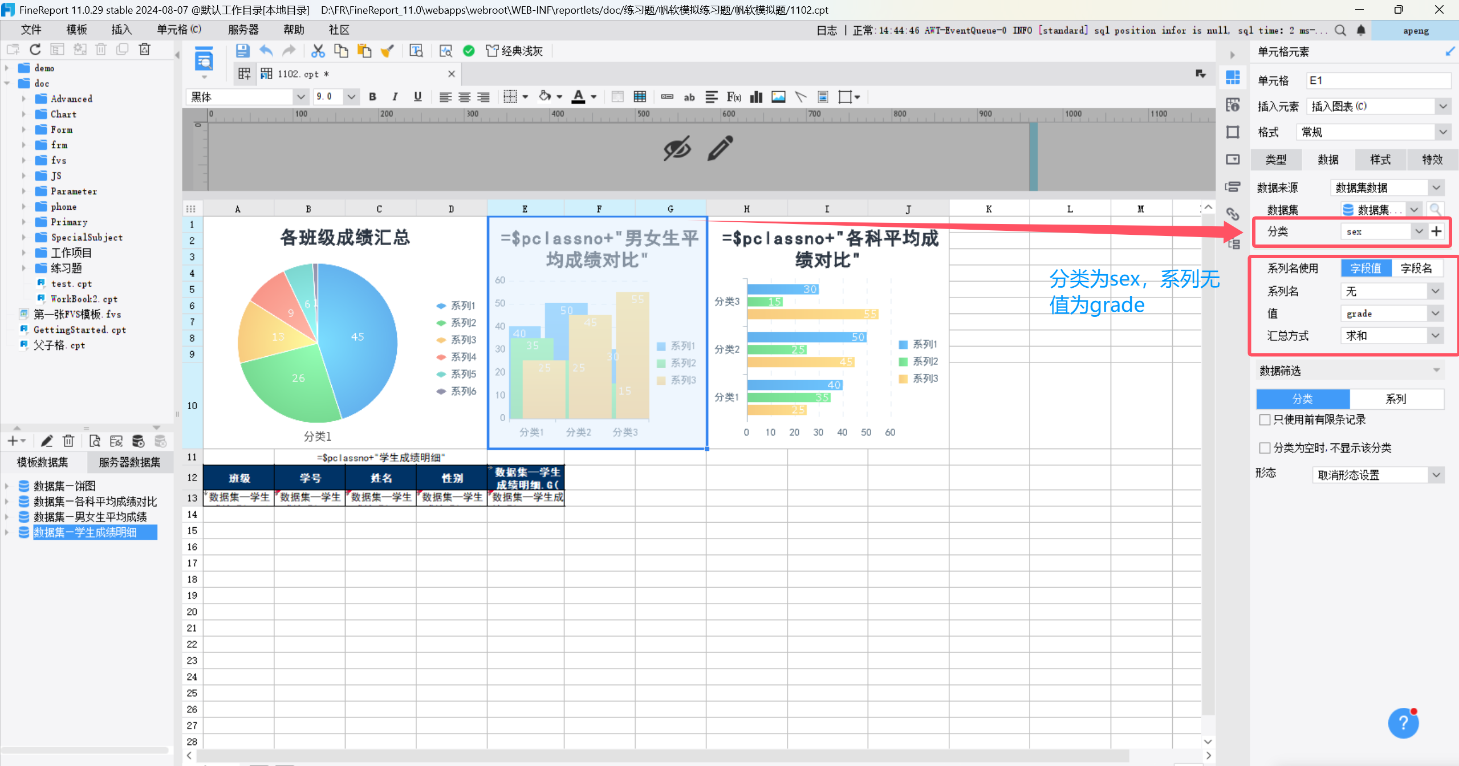
Task: Enable the 只使用前有限条记录 checkbox
Action: point(1265,419)
